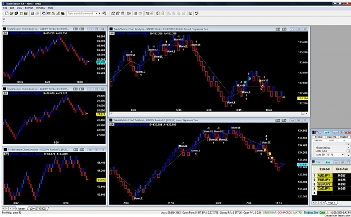The width and height of the screenshot is (351, 217).
Task: Toggle Trading: Sim mode in status bar
Action: click(311, 213)
